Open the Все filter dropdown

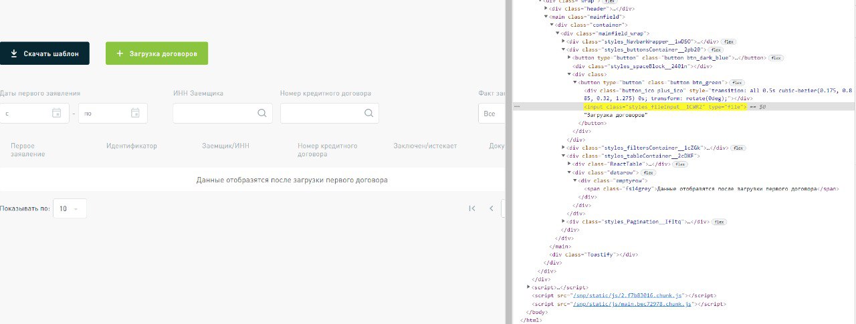492,114
